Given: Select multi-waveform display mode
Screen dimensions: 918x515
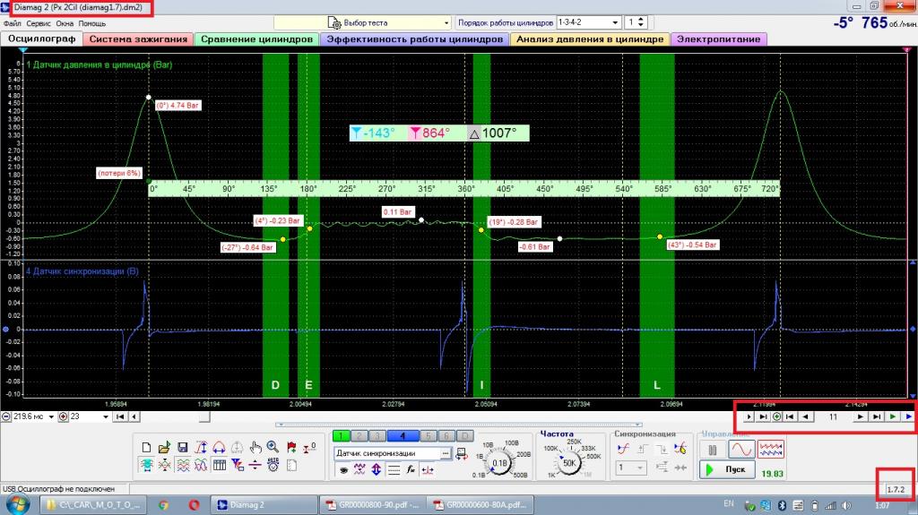Looking at the screenshot, I should click(770, 450).
